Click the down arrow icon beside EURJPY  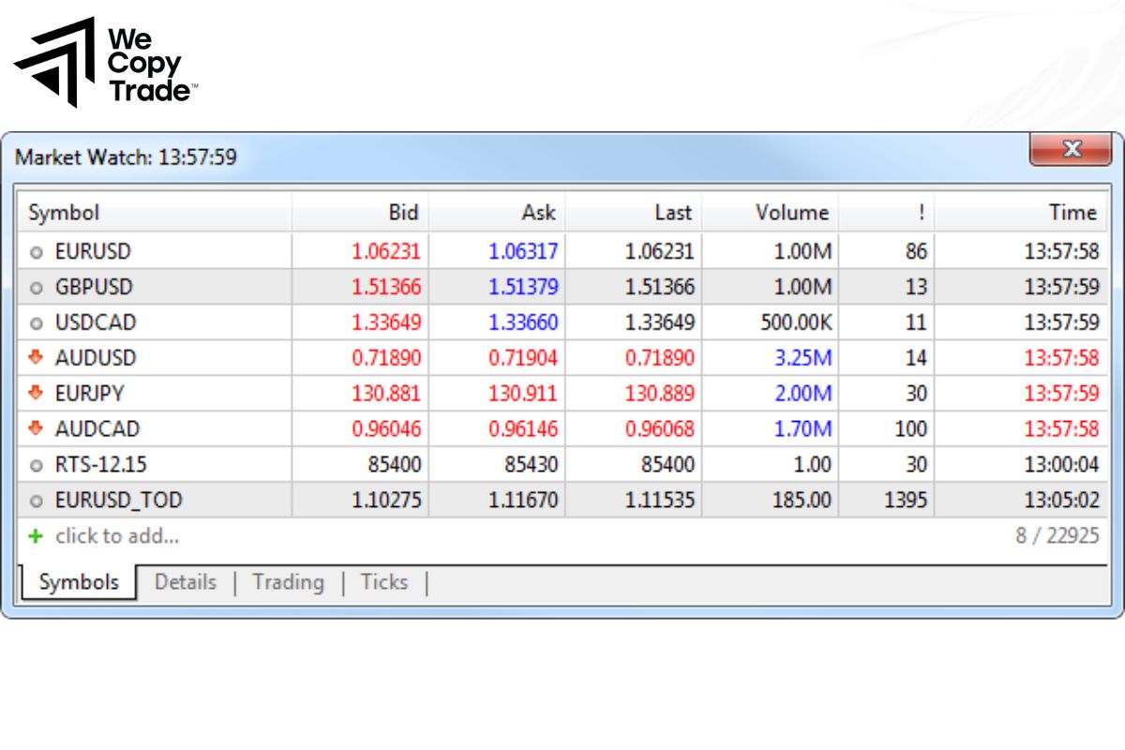pos(37,393)
